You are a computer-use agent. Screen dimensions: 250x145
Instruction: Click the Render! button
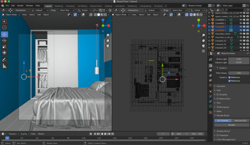pyautogui.click(x=232, y=125)
